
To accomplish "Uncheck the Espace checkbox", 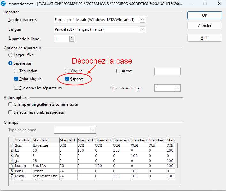I will click(x=67, y=79).
